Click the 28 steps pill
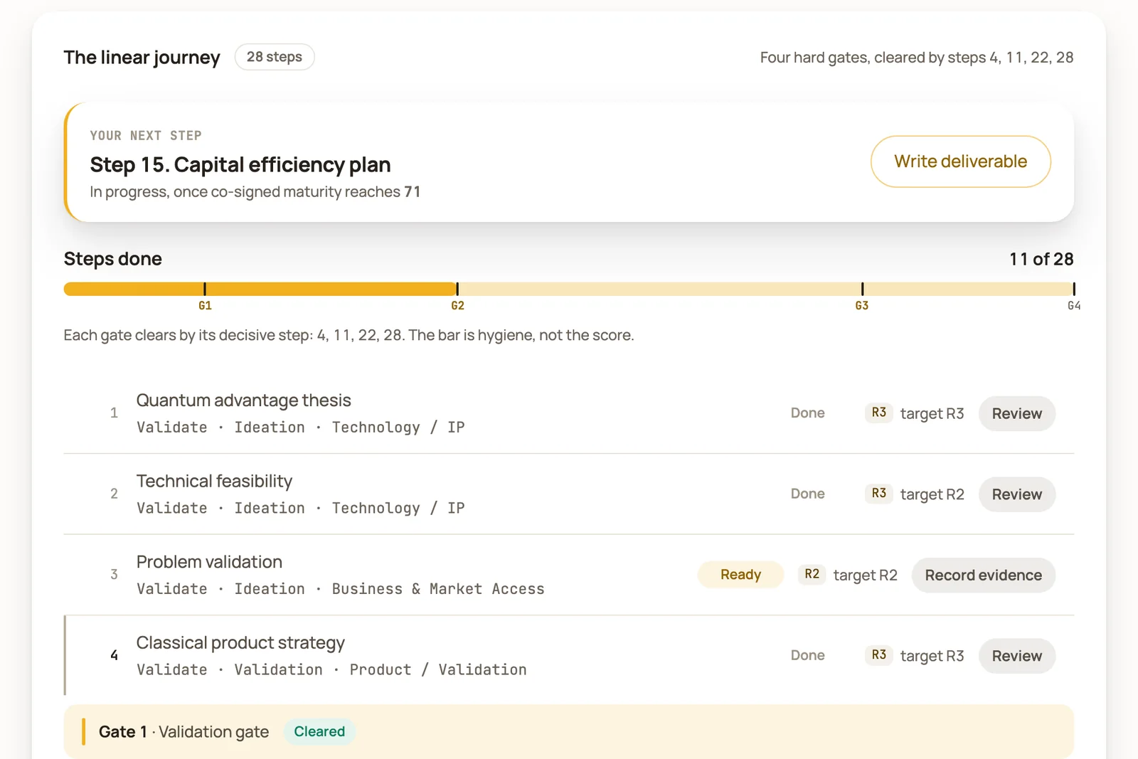The image size is (1138, 759). click(275, 57)
